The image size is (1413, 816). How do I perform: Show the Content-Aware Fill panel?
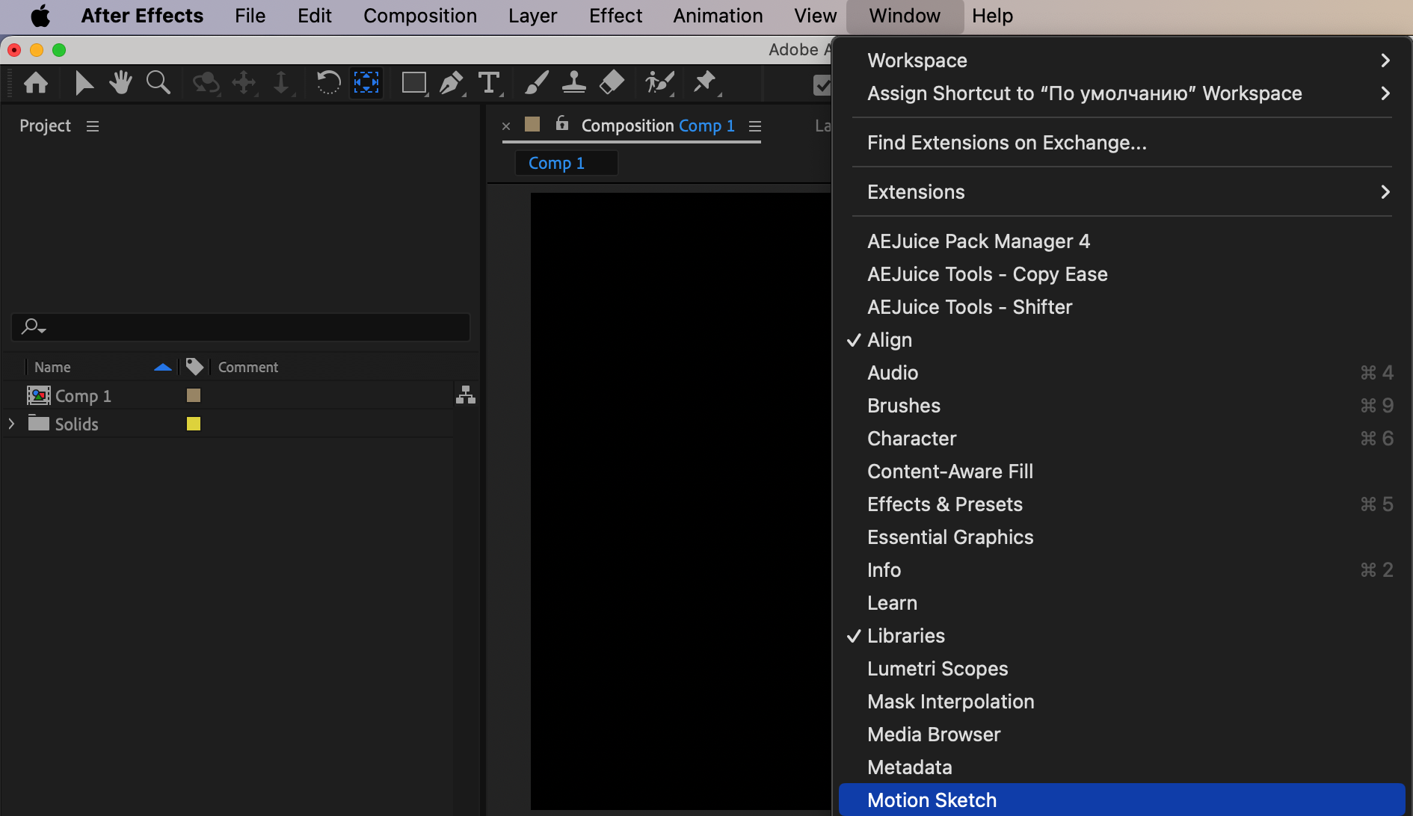click(x=1121, y=472)
